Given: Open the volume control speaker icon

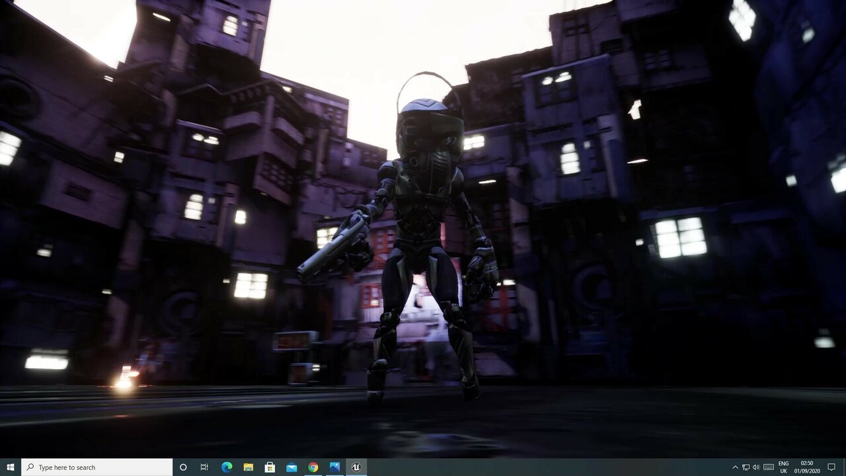Looking at the screenshot, I should point(756,467).
